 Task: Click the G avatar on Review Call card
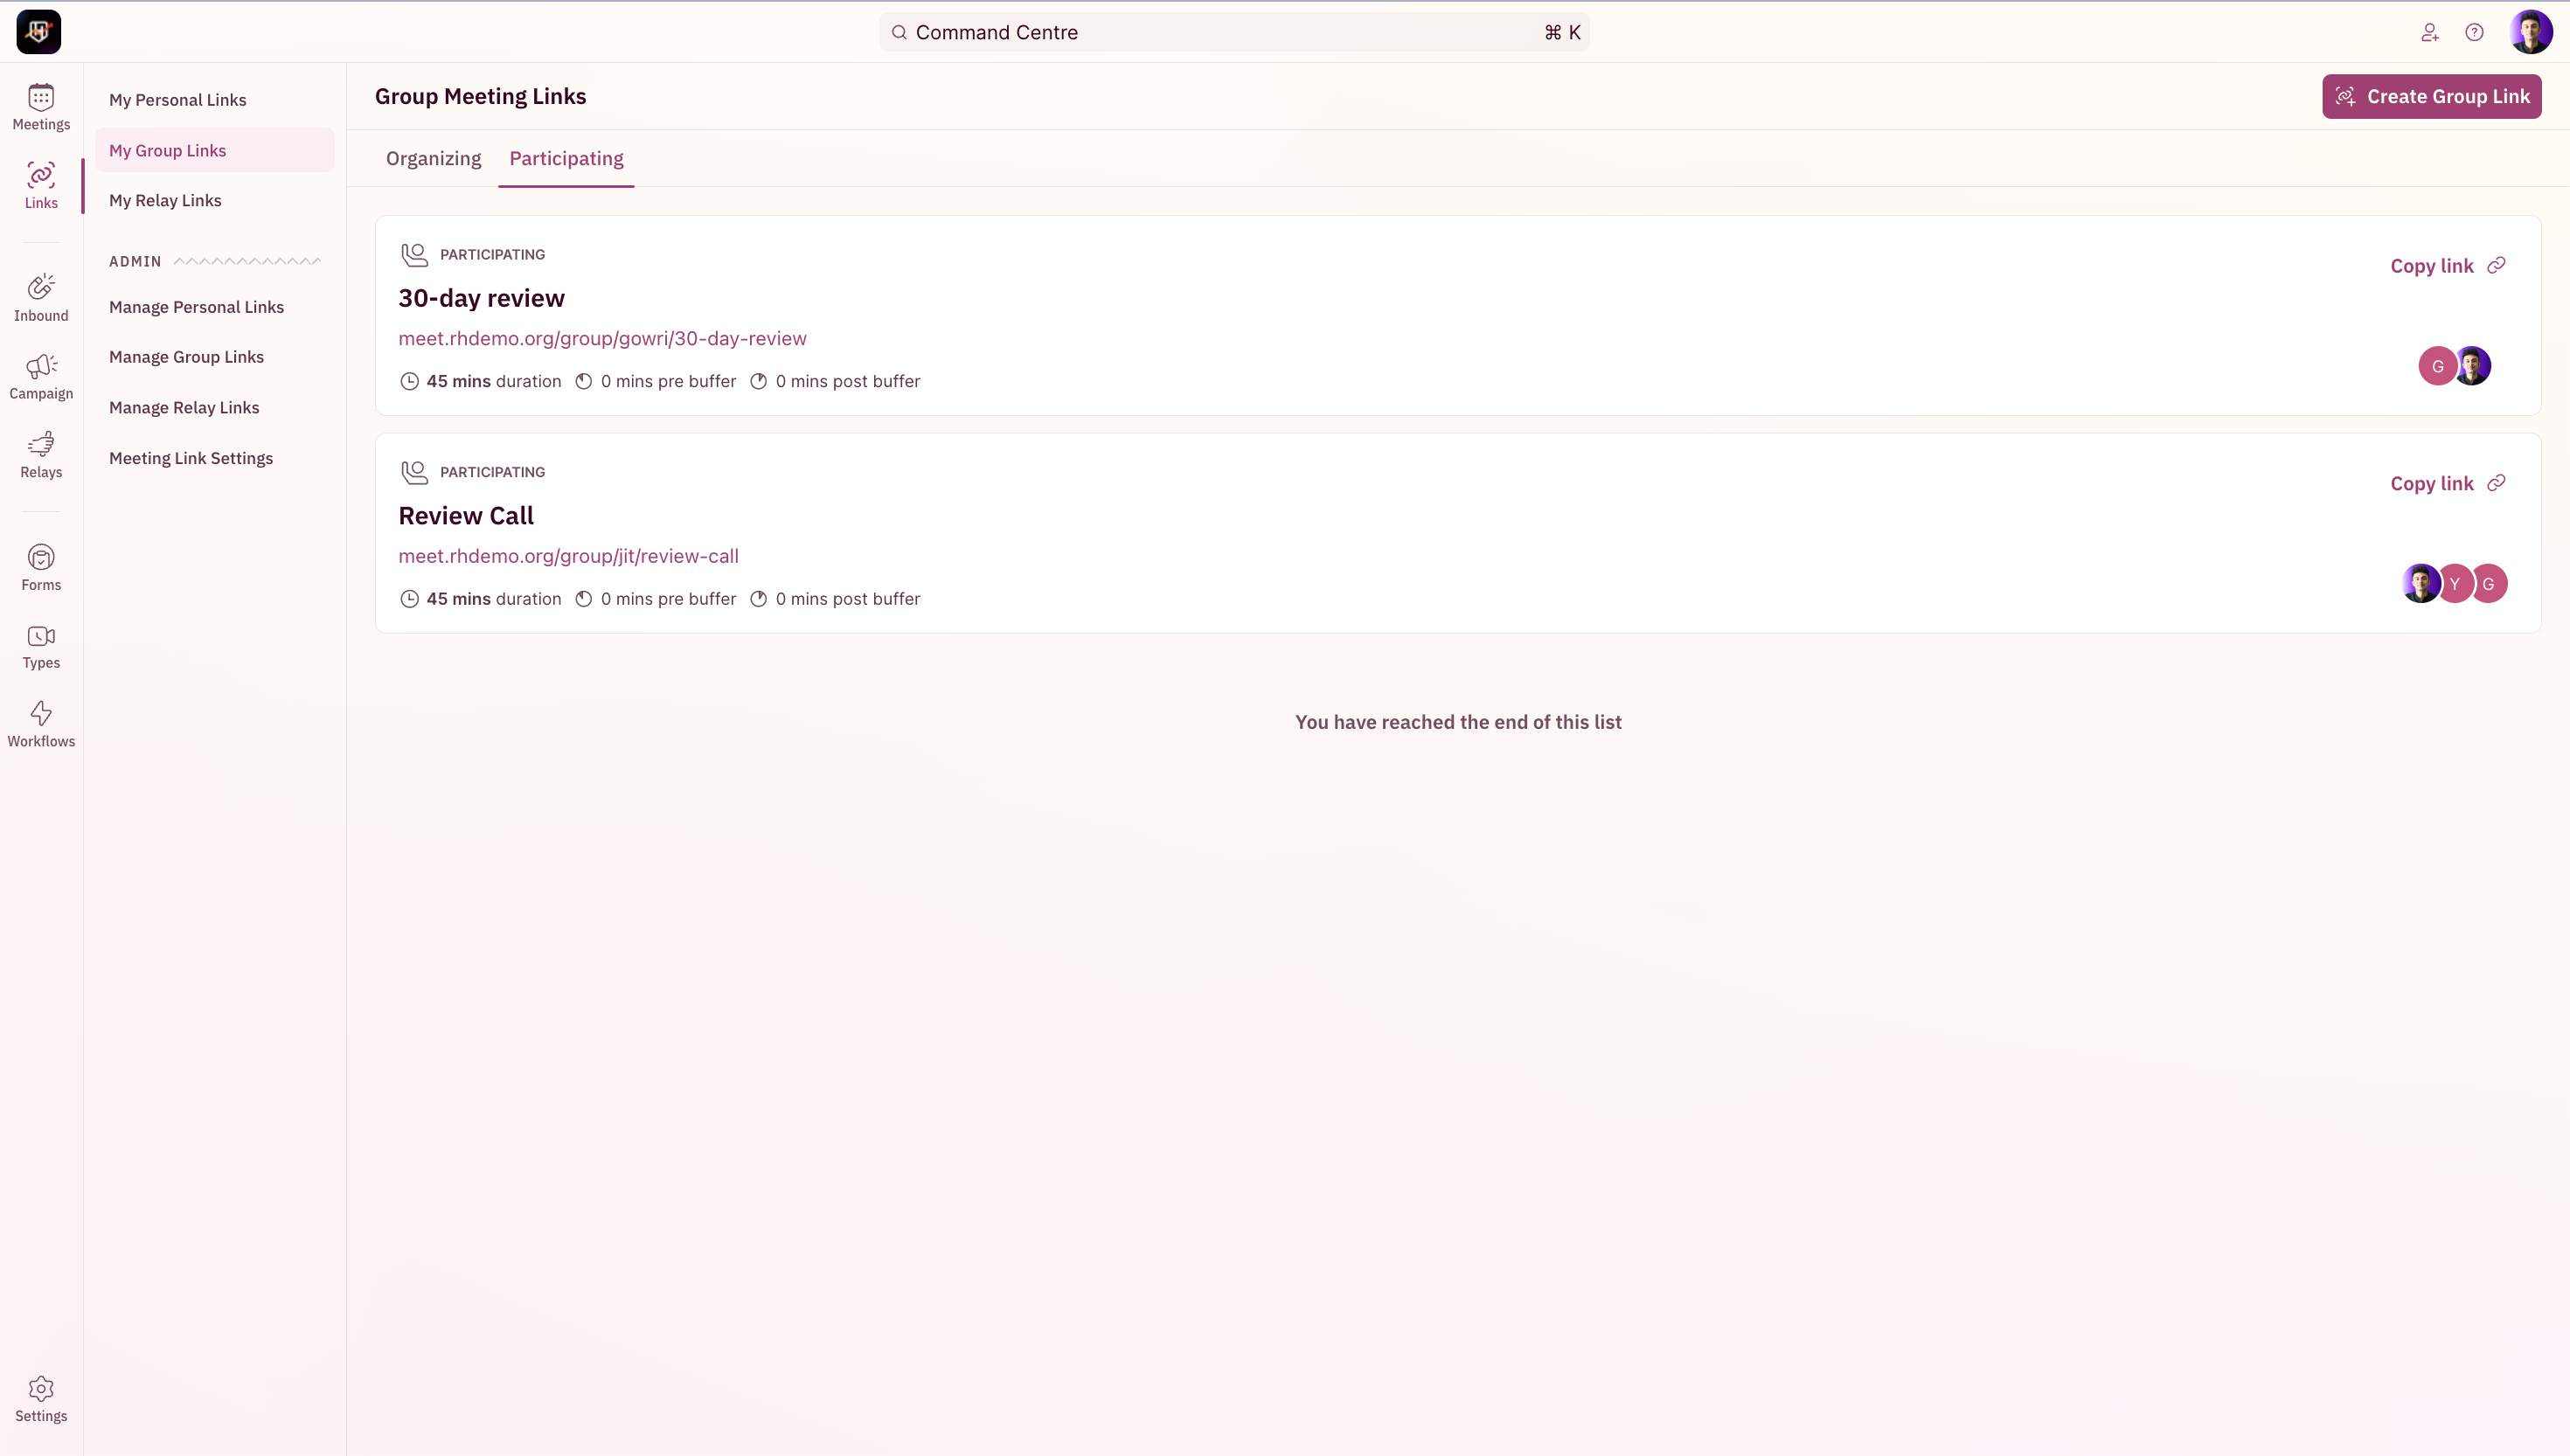(2489, 584)
